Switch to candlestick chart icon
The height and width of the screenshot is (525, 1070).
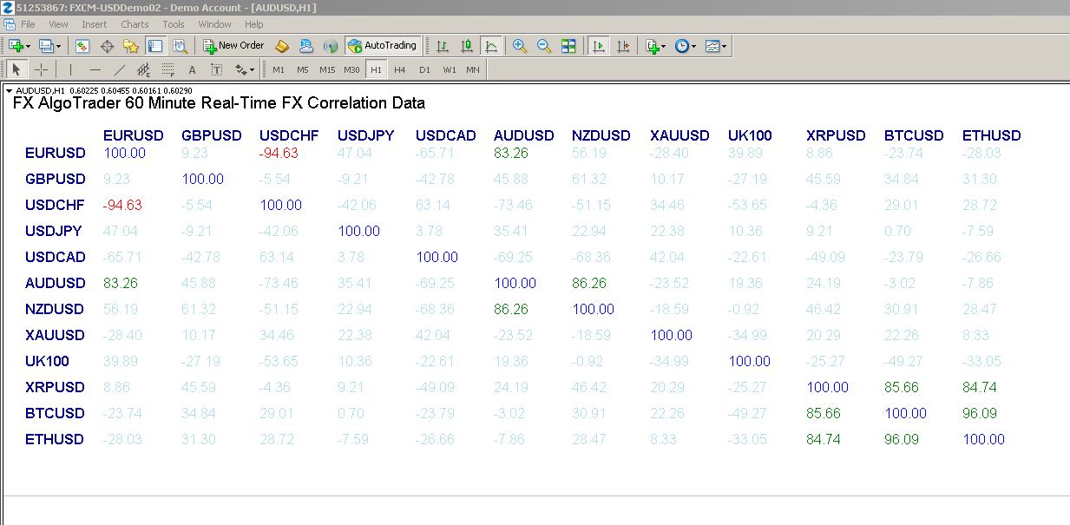(467, 46)
